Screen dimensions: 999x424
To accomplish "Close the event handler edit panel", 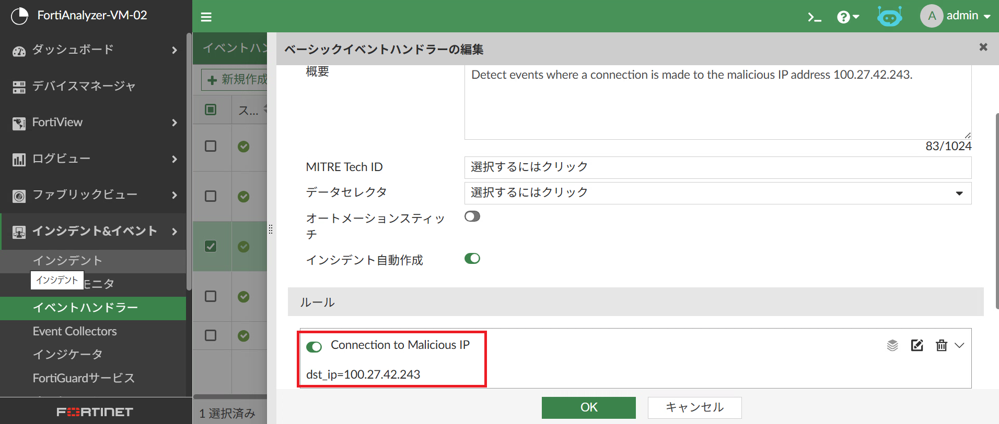I will click(x=983, y=47).
